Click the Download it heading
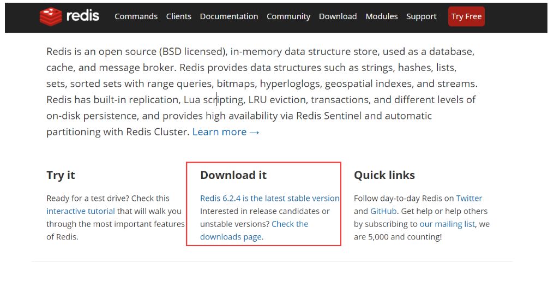This screenshot has width=560, height=281. pyautogui.click(x=233, y=175)
